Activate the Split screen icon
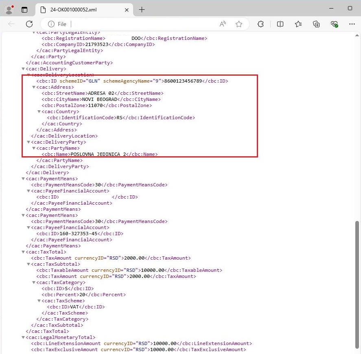Screen dimensions: 361x354 click(280, 24)
